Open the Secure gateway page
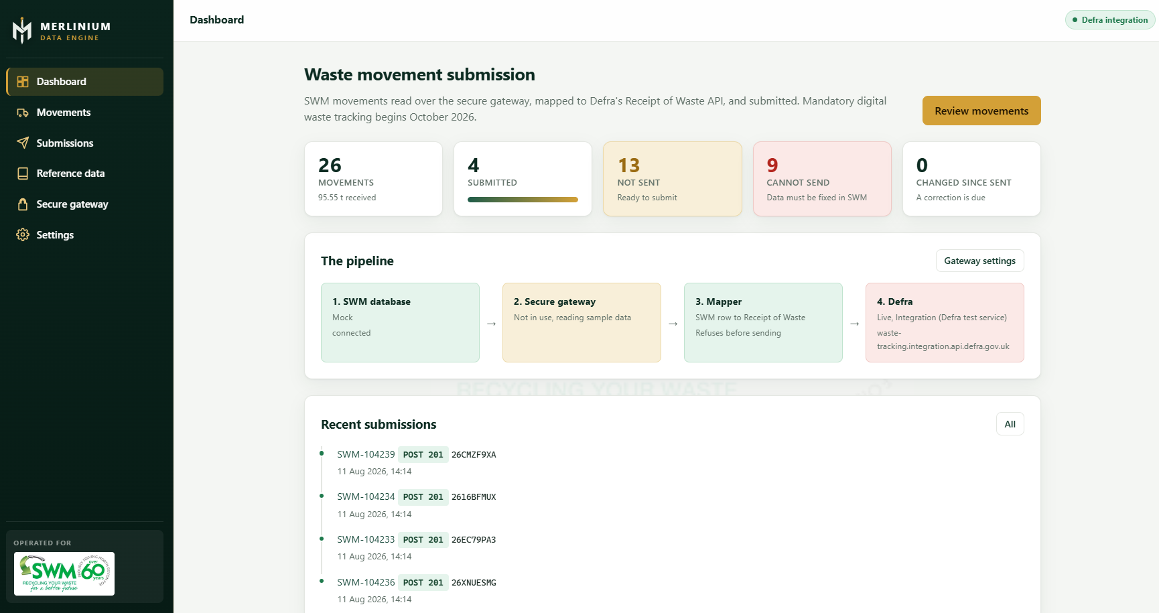1159x613 pixels. [x=84, y=204]
